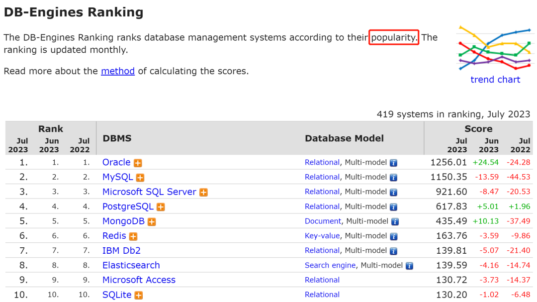
Task: Open the trend chart text link
Action: click(x=495, y=80)
